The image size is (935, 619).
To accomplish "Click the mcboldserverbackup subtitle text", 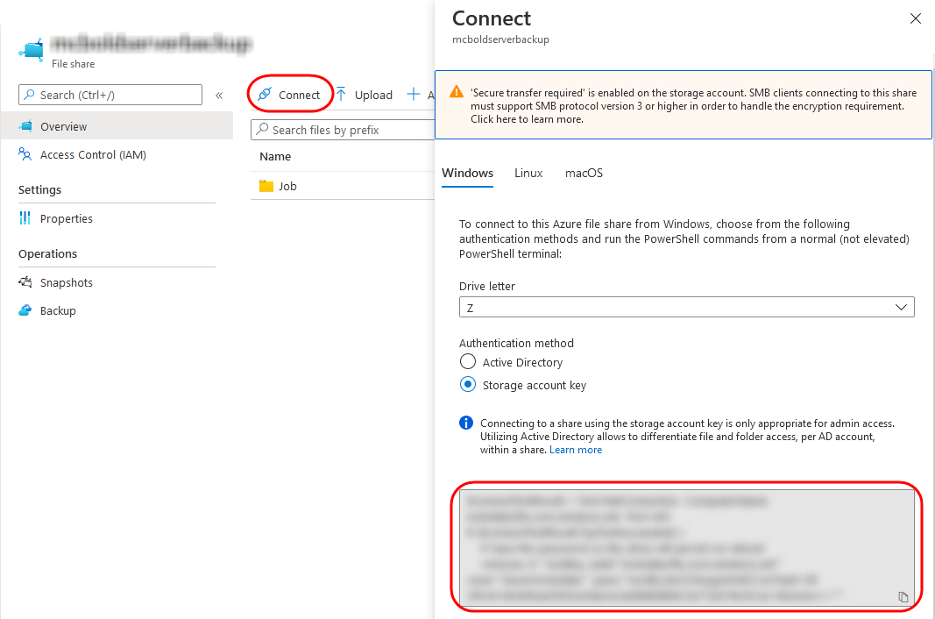I will [500, 39].
